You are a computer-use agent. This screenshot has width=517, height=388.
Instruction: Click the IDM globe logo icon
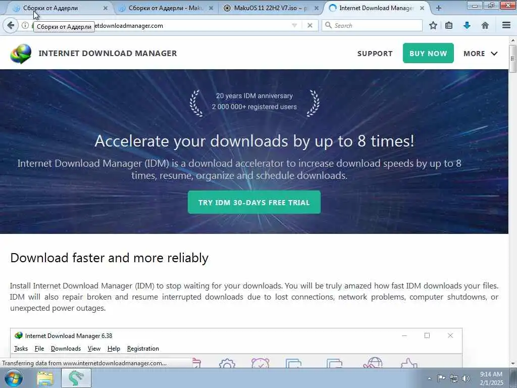[21, 54]
